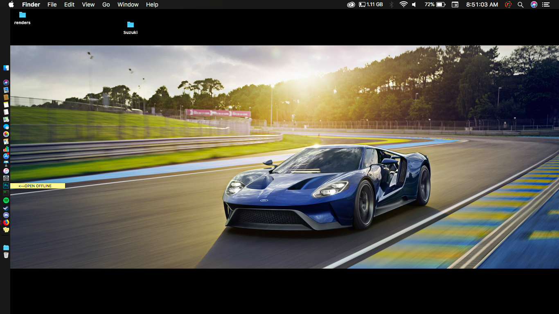
Task: Open the App Store from the Dock
Action: coord(6,156)
